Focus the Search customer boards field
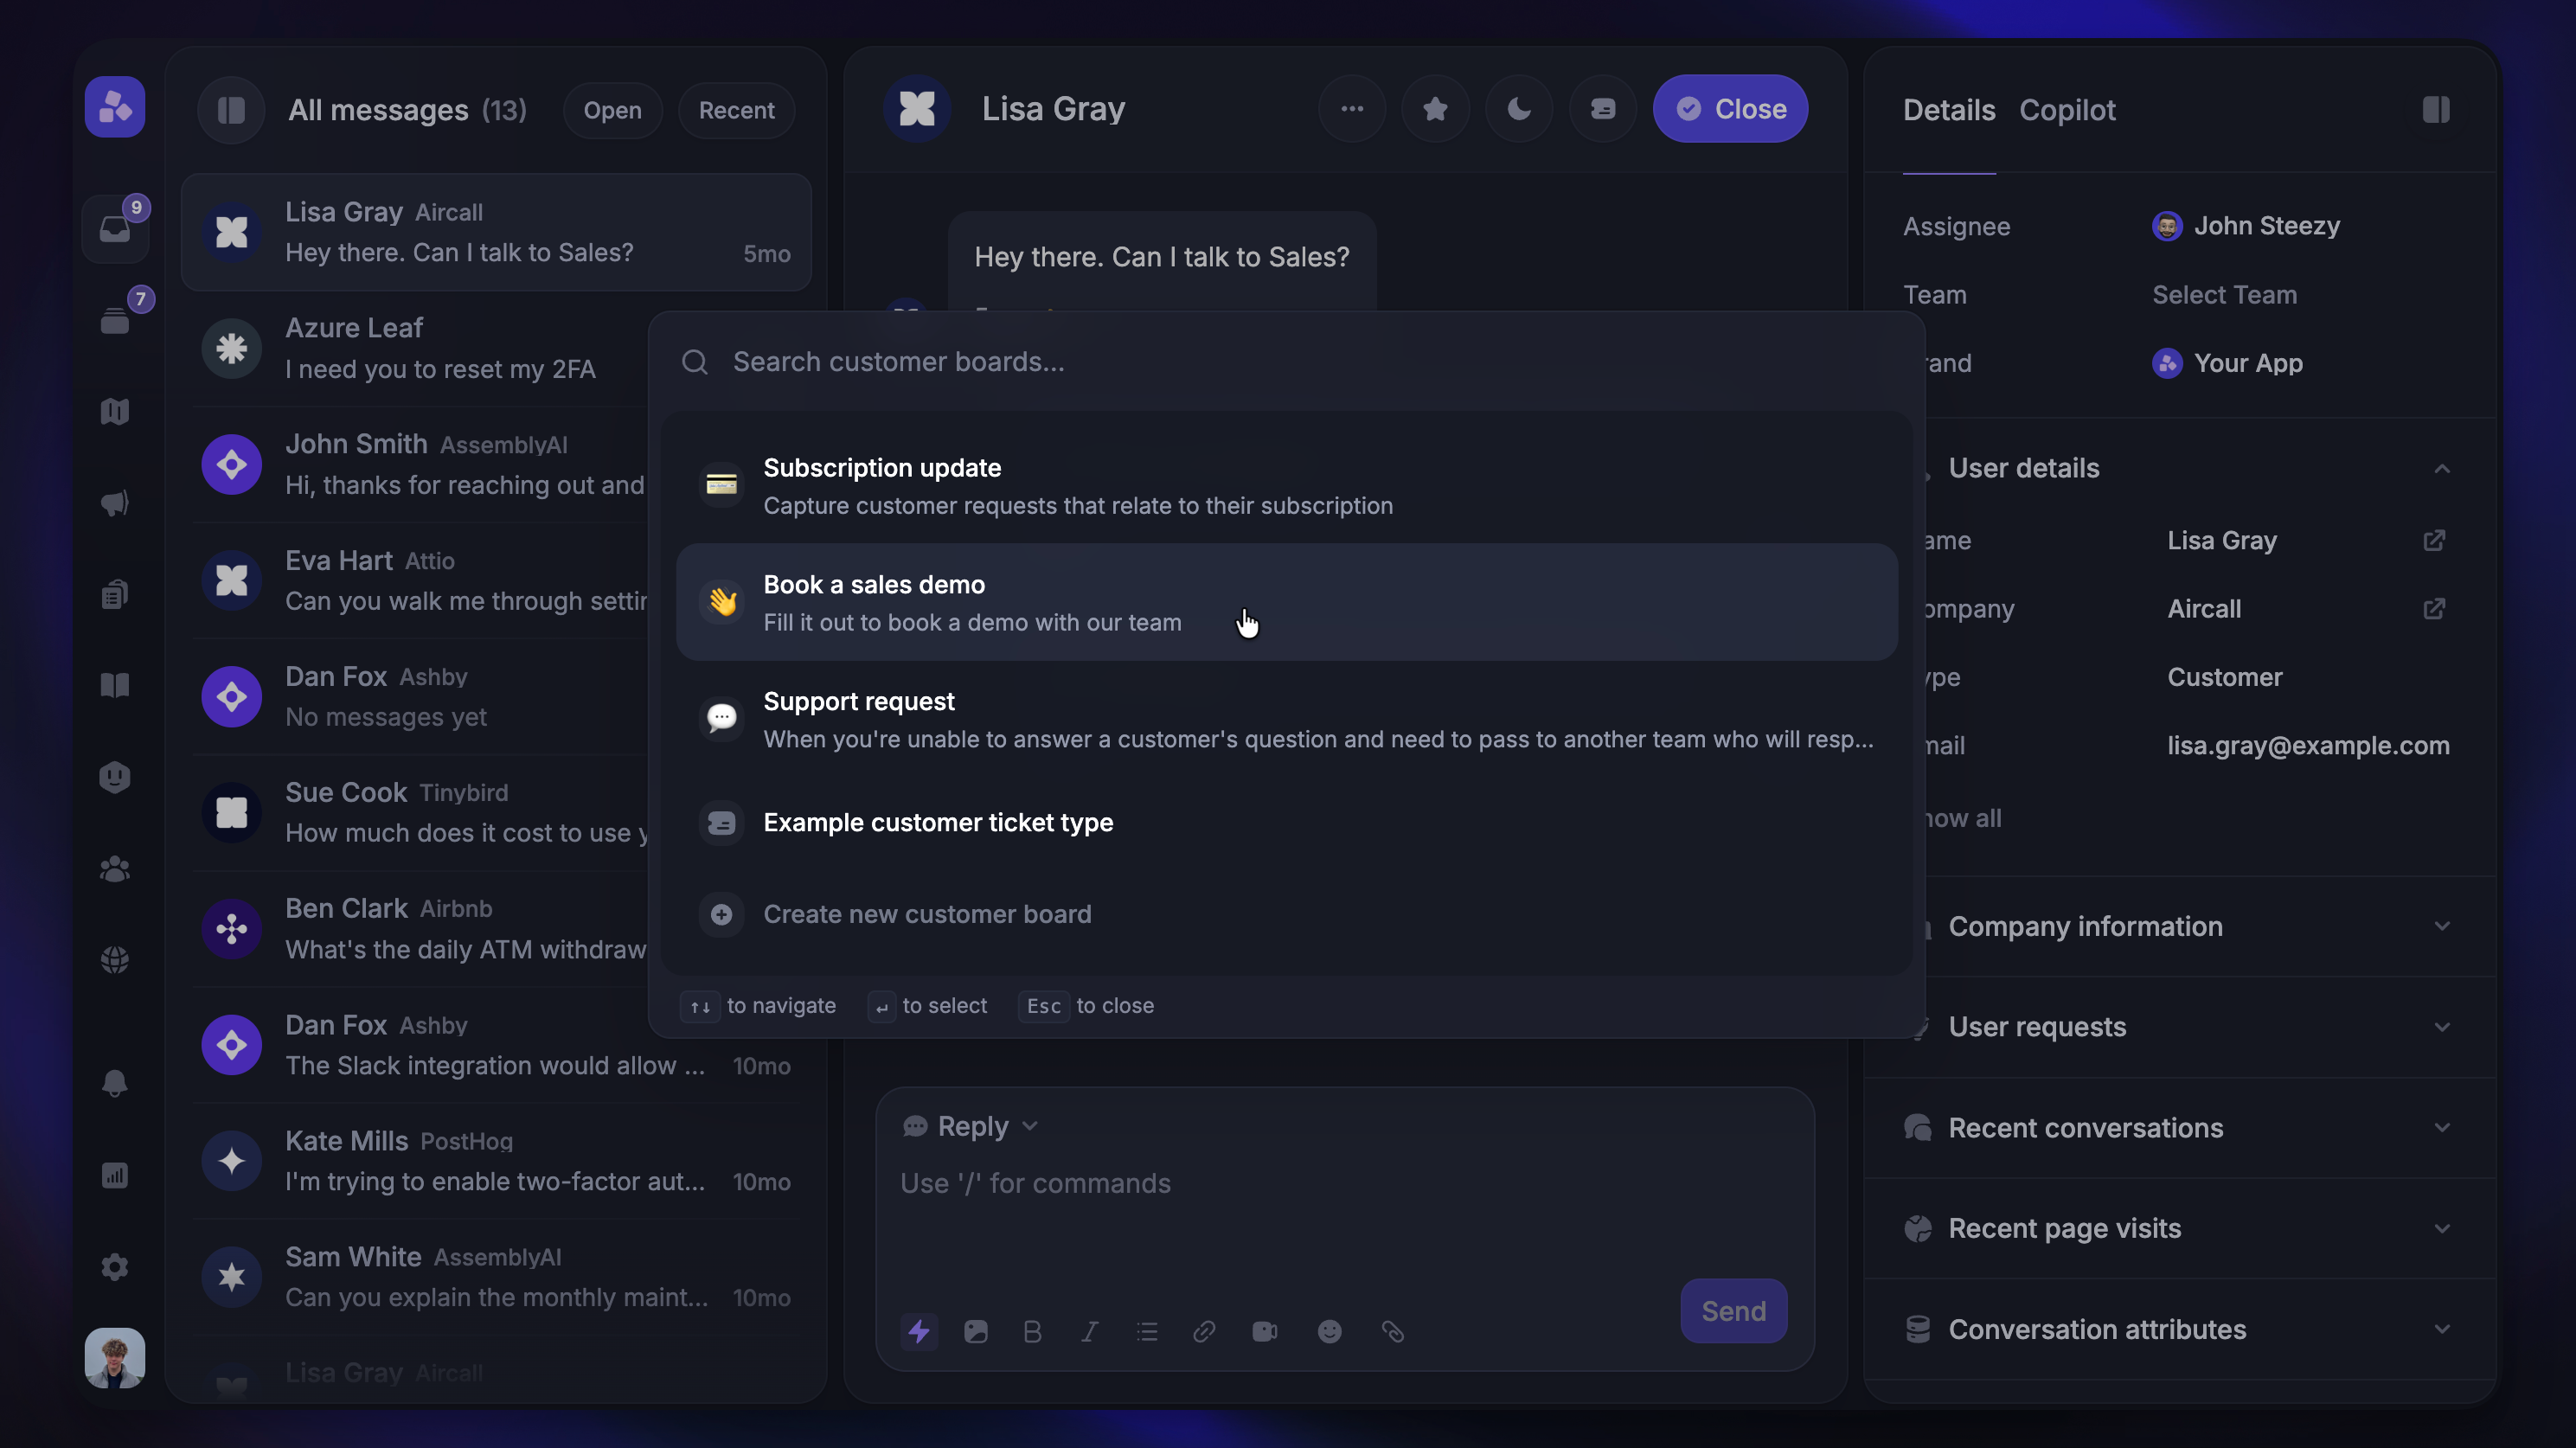Viewport: 2576px width, 1448px height. pyautogui.click(x=1287, y=362)
